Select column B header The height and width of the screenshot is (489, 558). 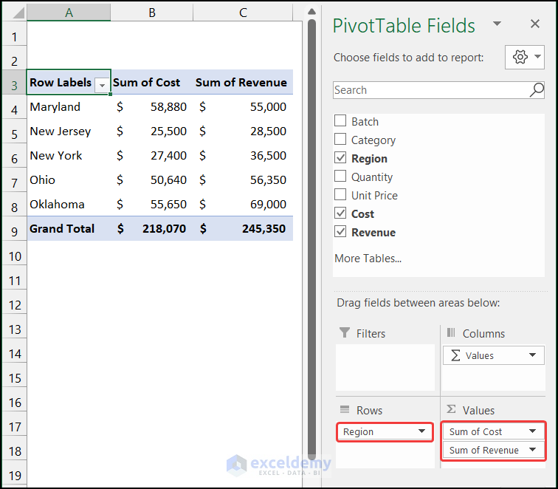[x=152, y=13]
